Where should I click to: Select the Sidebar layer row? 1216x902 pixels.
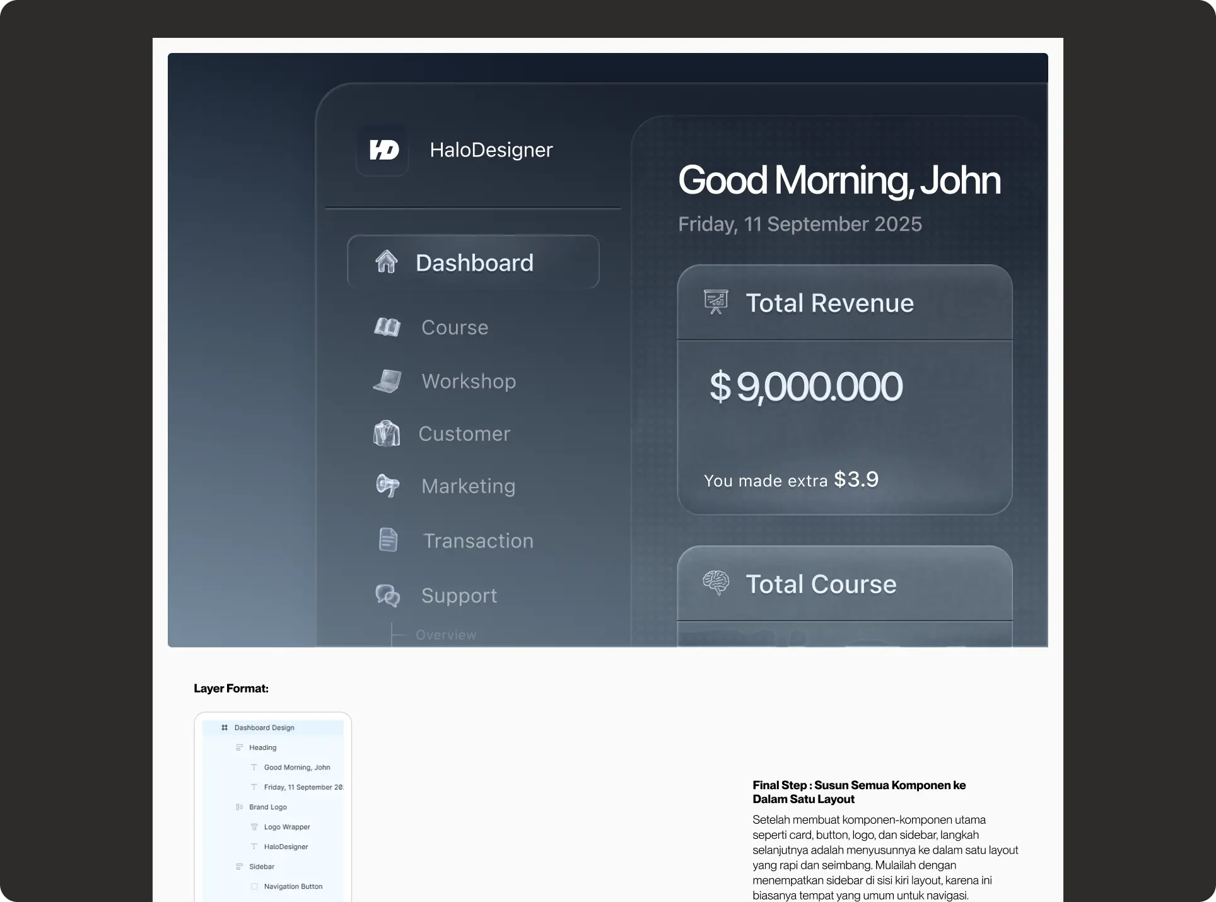click(273, 867)
